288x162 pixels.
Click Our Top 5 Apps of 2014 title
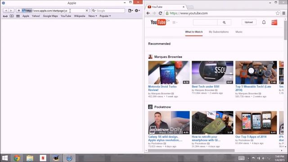[x=251, y=137]
